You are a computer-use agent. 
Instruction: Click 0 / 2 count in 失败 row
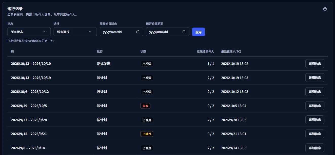pyautogui.click(x=211, y=106)
